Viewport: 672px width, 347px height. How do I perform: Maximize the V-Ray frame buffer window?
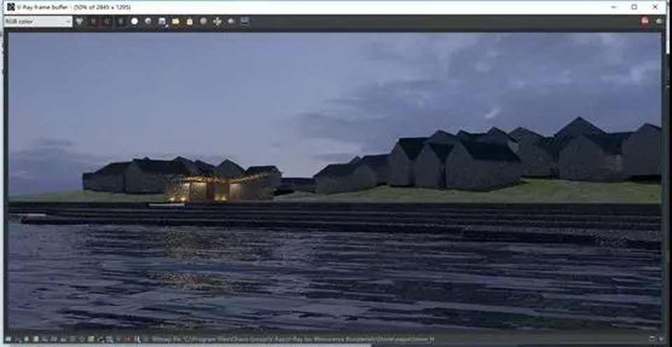click(x=634, y=6)
